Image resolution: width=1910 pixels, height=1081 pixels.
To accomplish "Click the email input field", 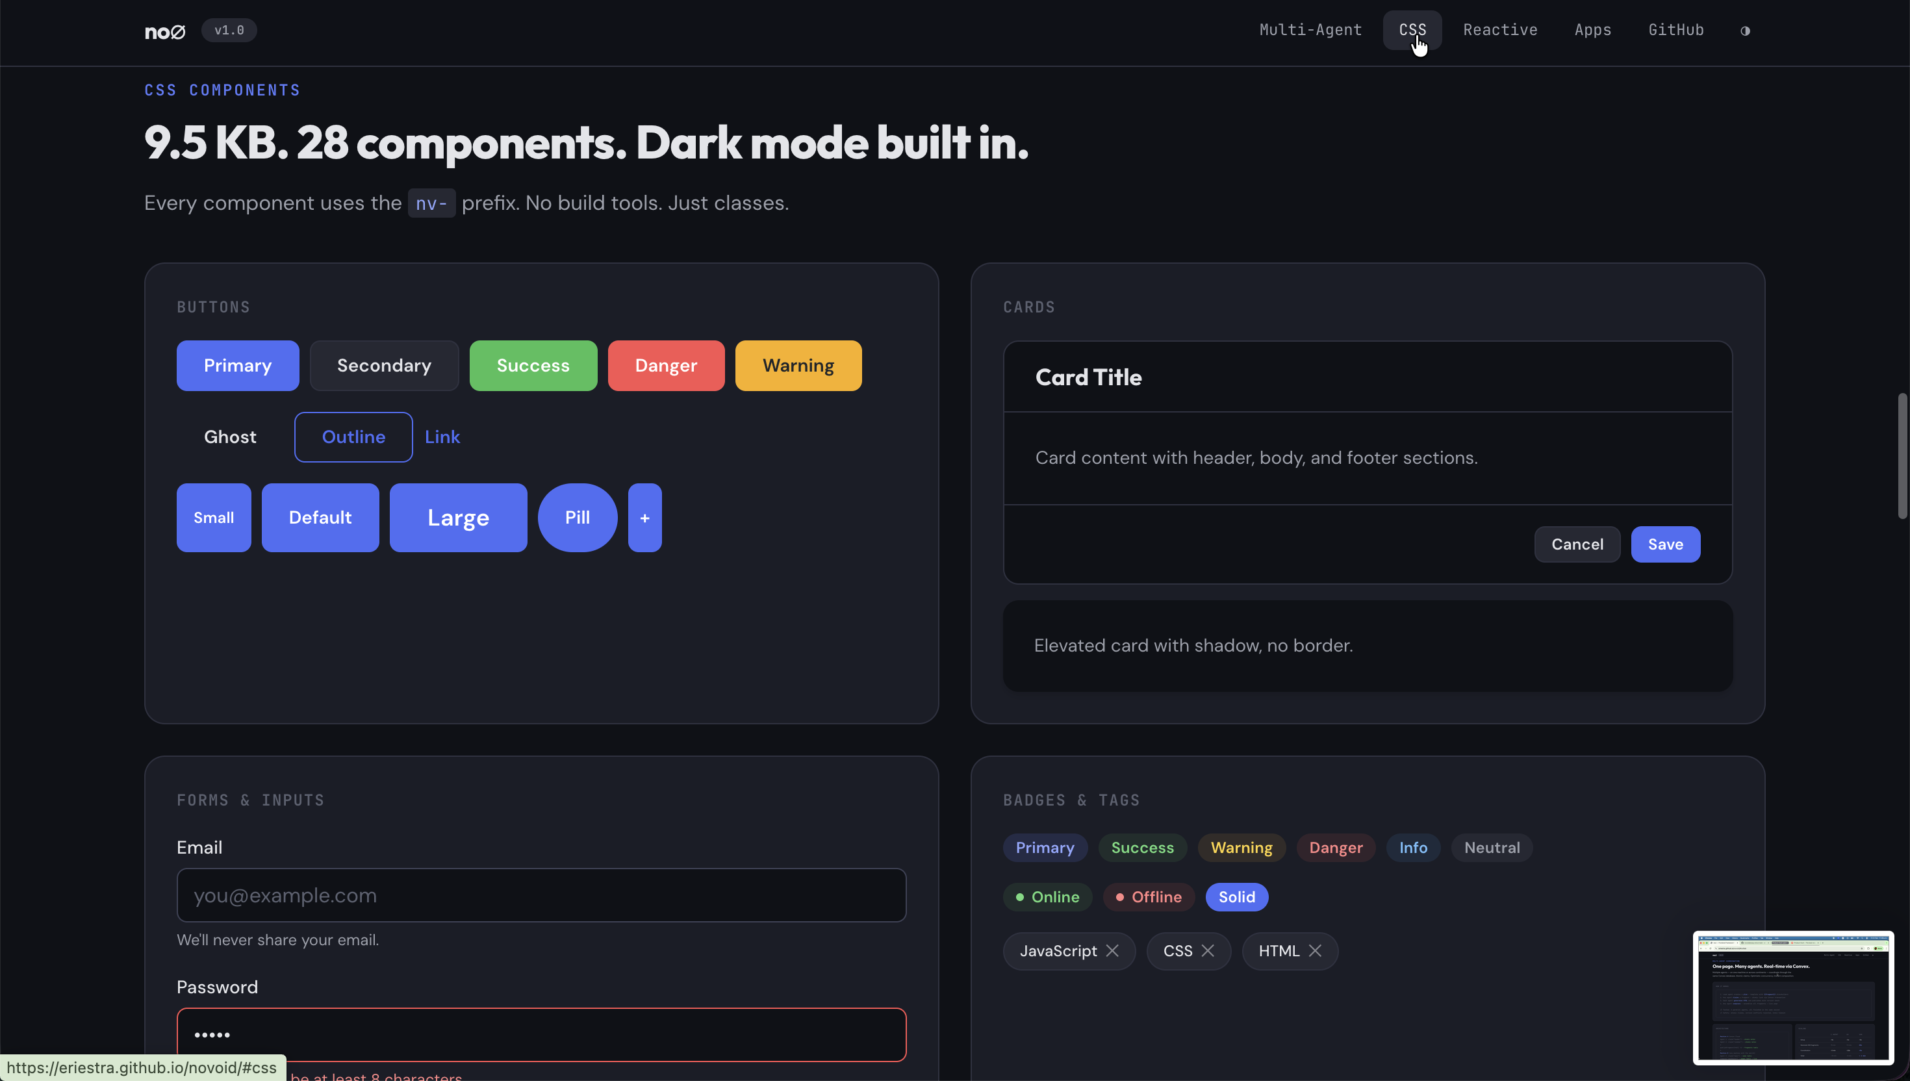I will [x=541, y=895].
